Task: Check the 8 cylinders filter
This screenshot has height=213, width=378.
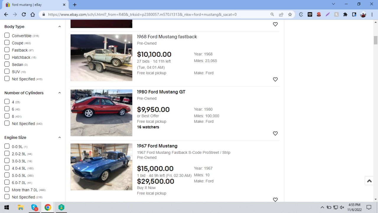Action: pyautogui.click(x=7, y=116)
